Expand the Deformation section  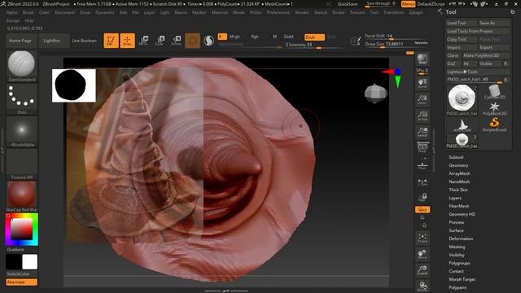click(461, 238)
